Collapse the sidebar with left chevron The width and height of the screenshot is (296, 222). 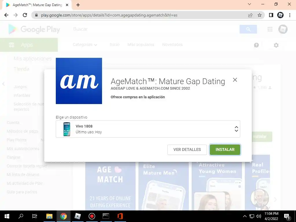point(3,84)
